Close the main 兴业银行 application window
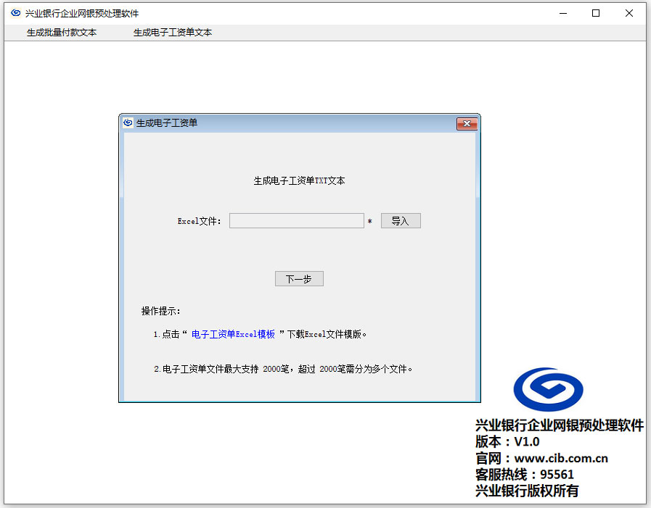 629,13
